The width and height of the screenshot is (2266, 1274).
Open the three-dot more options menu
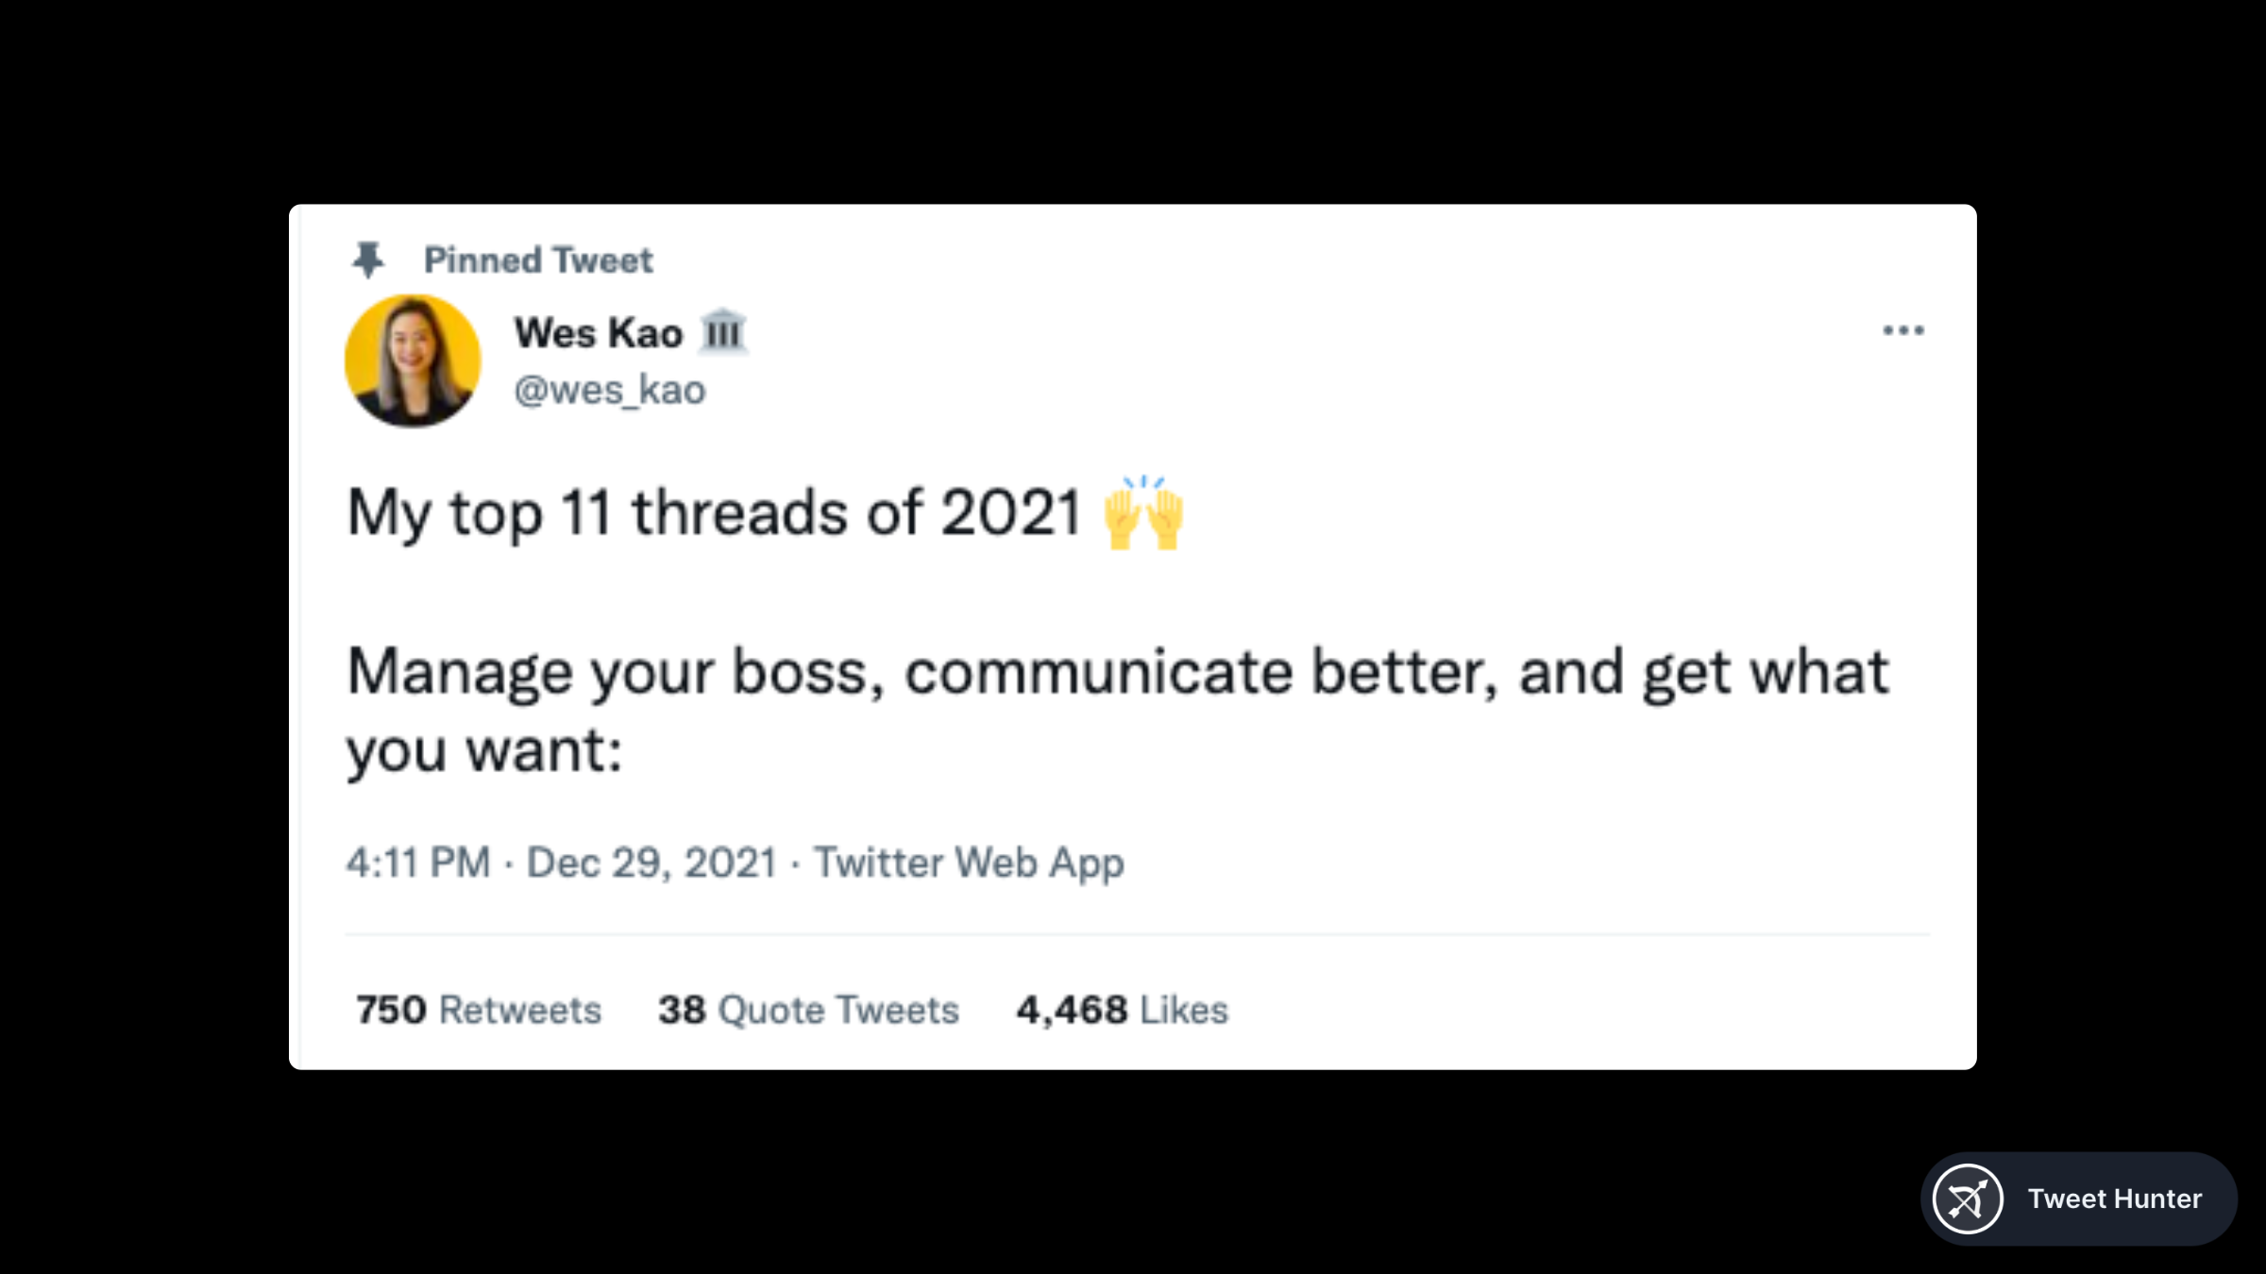(1902, 330)
